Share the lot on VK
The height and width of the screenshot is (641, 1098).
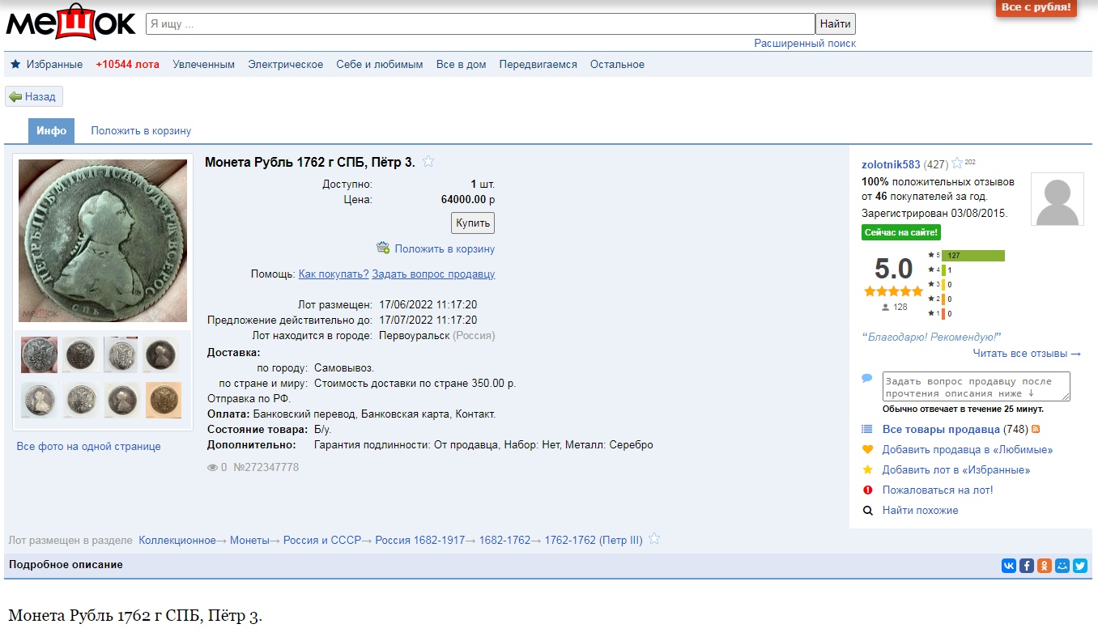click(x=1008, y=566)
